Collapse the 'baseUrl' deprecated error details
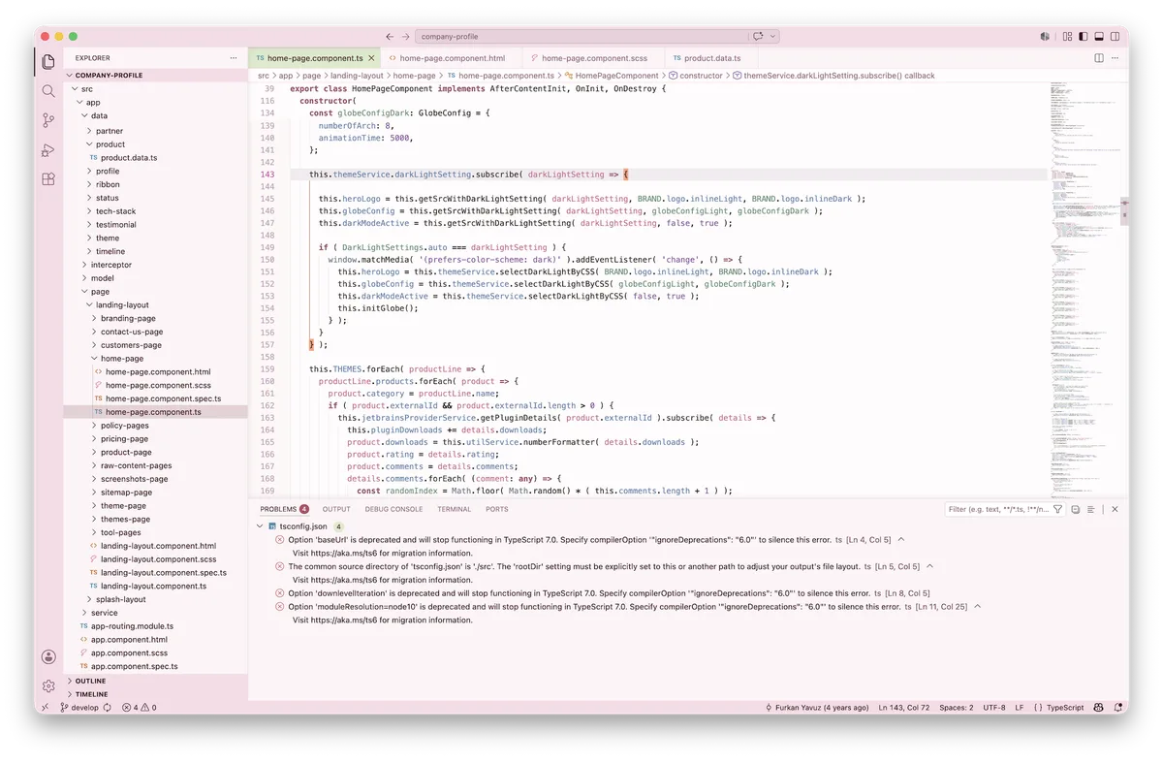This screenshot has width=1163, height=763. 900,539
